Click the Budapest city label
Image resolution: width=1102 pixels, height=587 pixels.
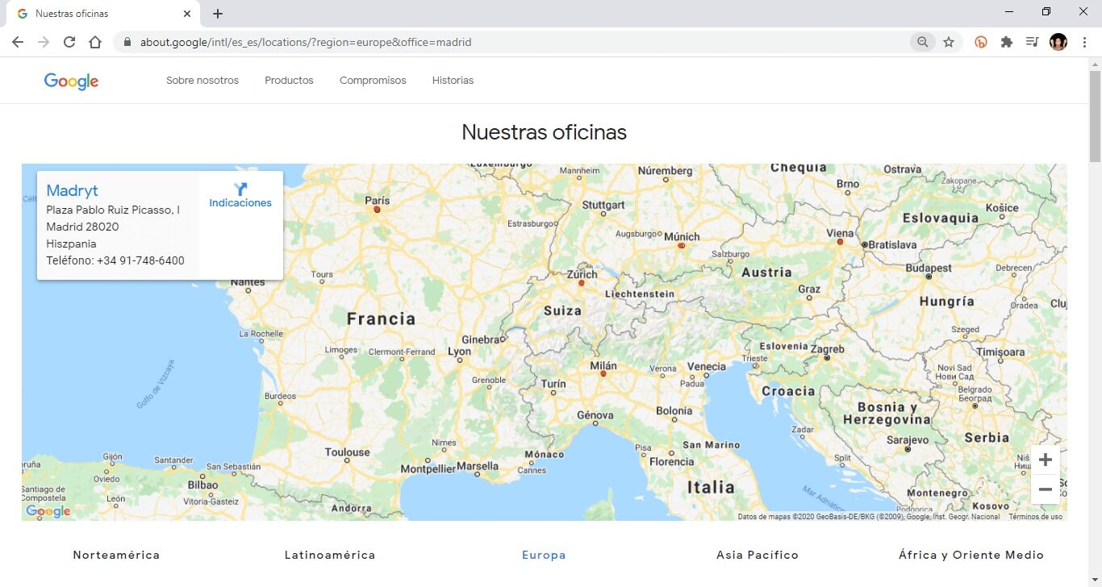[929, 268]
